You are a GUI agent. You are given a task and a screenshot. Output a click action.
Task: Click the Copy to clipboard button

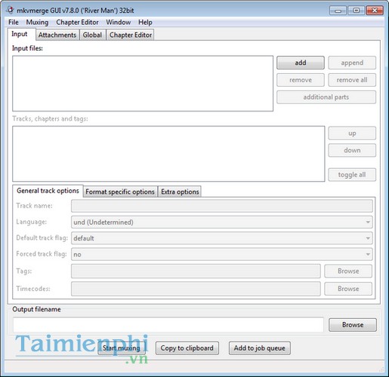(187, 348)
